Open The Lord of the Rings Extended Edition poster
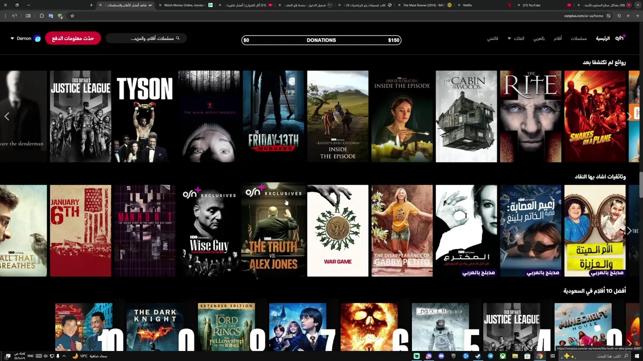This screenshot has width=643, height=361. click(x=227, y=326)
